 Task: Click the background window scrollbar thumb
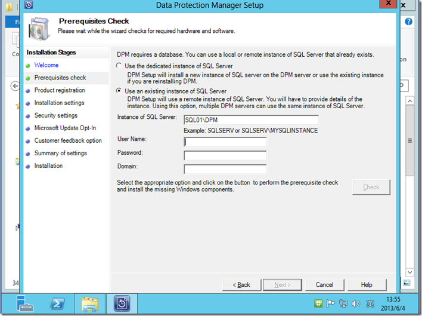tap(409, 140)
